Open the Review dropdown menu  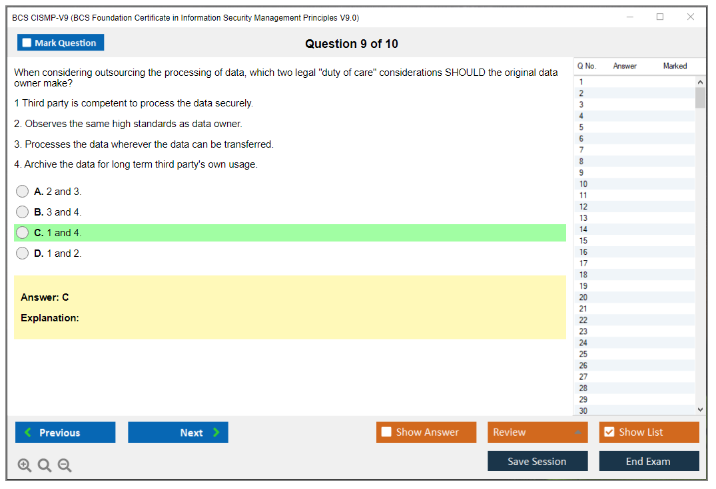(537, 432)
